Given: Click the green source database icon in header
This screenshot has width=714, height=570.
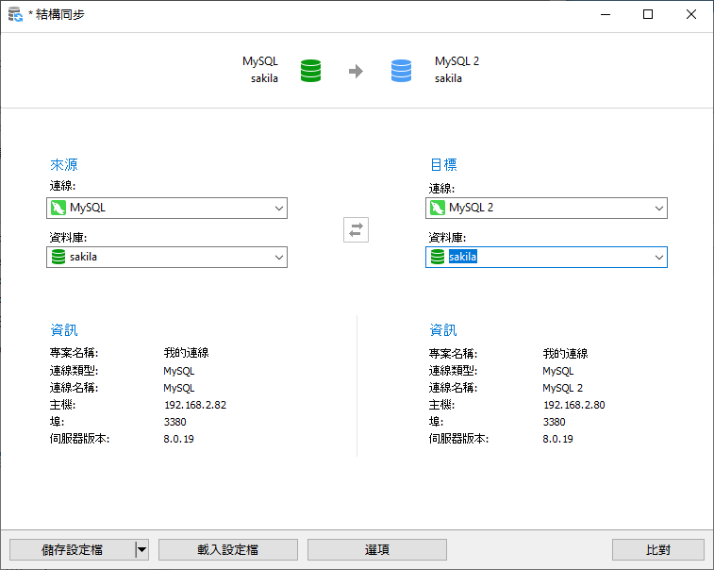Looking at the screenshot, I should (310, 71).
